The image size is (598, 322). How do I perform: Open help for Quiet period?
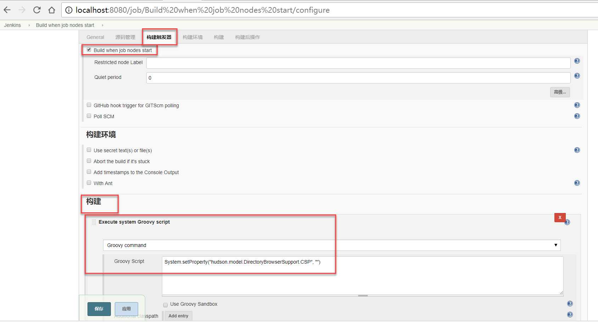(x=577, y=76)
